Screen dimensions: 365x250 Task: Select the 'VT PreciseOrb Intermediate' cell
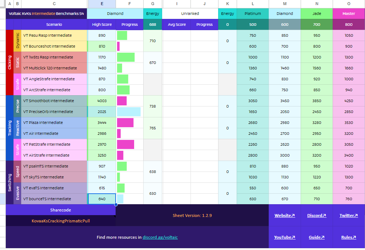tap(54, 112)
